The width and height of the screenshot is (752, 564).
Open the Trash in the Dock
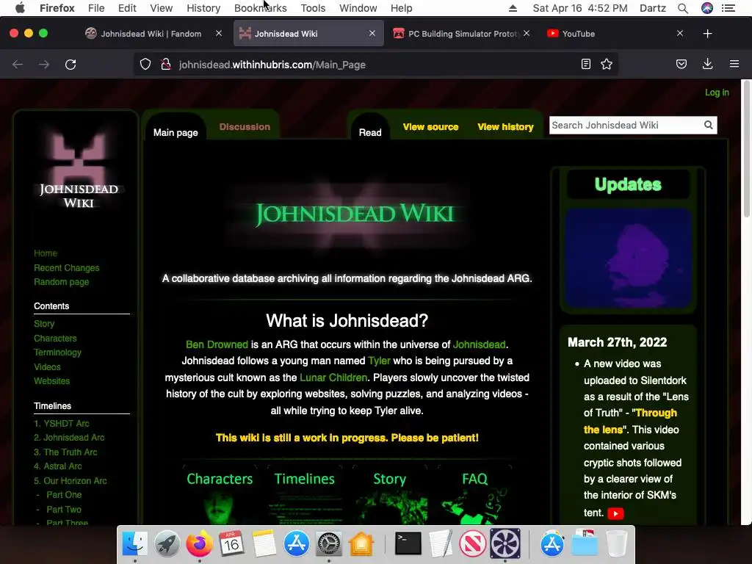point(617,544)
